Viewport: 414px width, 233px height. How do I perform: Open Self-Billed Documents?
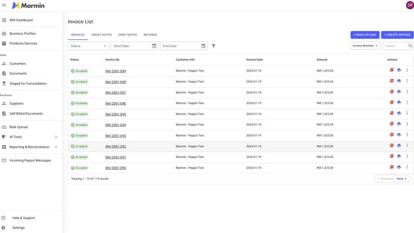tap(26, 113)
